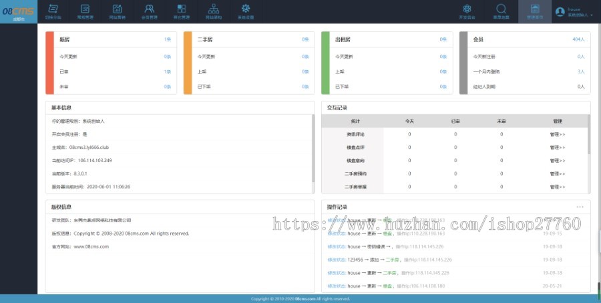Click 修改状态 in the 123456 log row
Viewport: 601px width, 303px height.
[337, 260]
